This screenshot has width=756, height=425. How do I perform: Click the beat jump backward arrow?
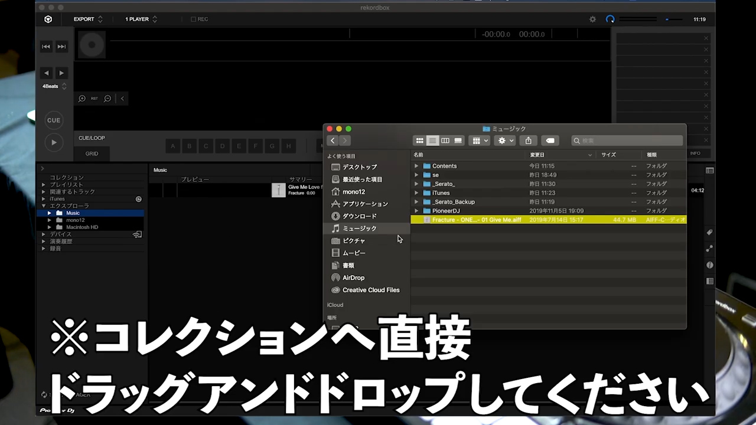click(x=46, y=73)
